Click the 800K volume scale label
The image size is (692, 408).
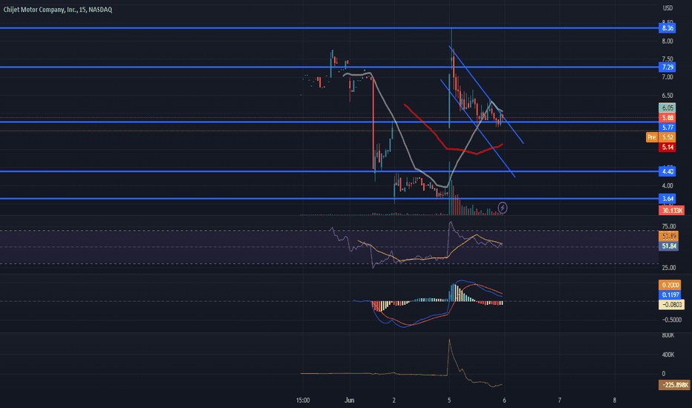(668, 335)
